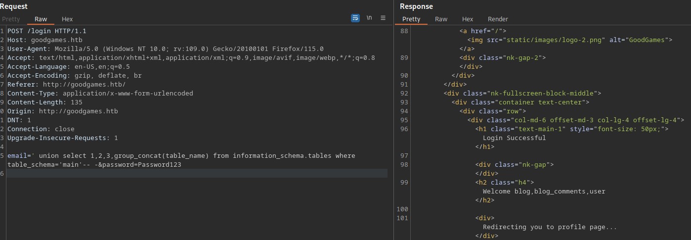Select Raw tab in Request panel
The width and height of the screenshot is (691, 240).
point(41,19)
